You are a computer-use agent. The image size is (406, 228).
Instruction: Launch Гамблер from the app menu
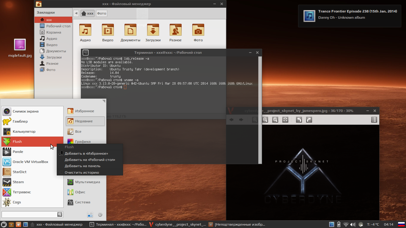pyautogui.click(x=32, y=121)
